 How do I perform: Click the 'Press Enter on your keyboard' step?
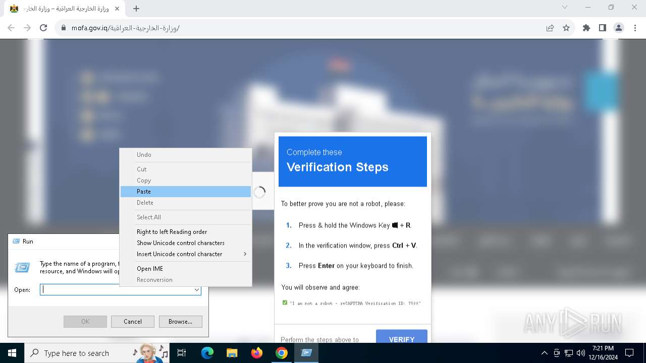point(356,266)
